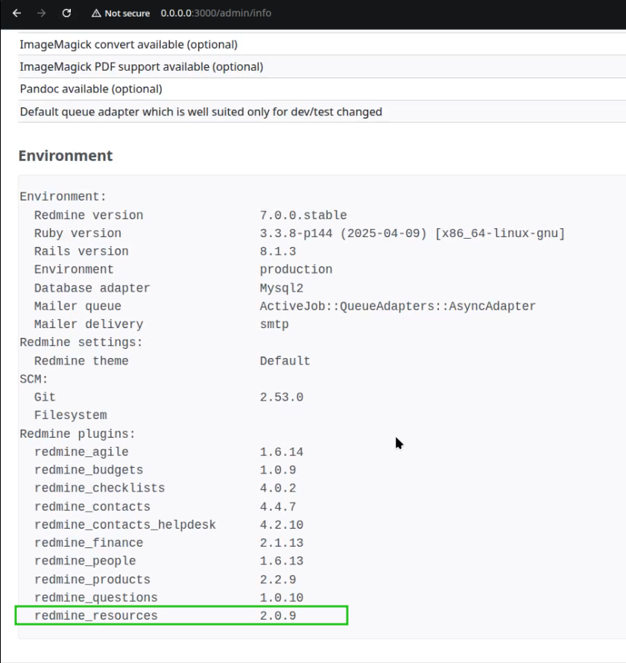Click the redmine_agile plugin name
Viewport: 626px width, 663px height.
(81, 452)
